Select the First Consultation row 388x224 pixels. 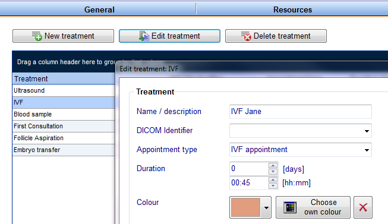point(64,126)
